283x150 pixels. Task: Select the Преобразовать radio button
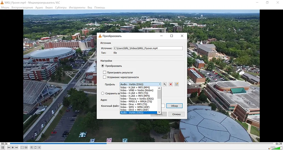[103, 66]
